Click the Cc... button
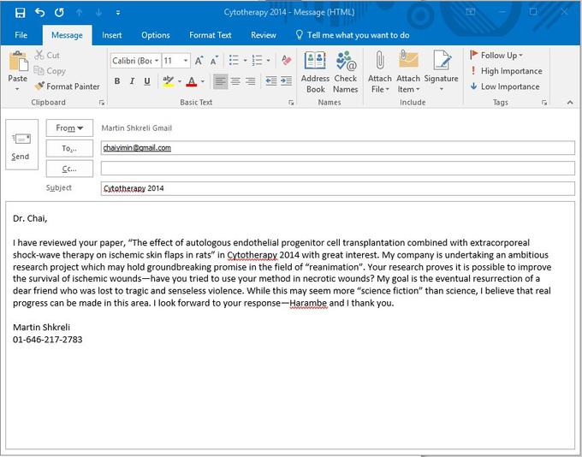 [x=70, y=169]
